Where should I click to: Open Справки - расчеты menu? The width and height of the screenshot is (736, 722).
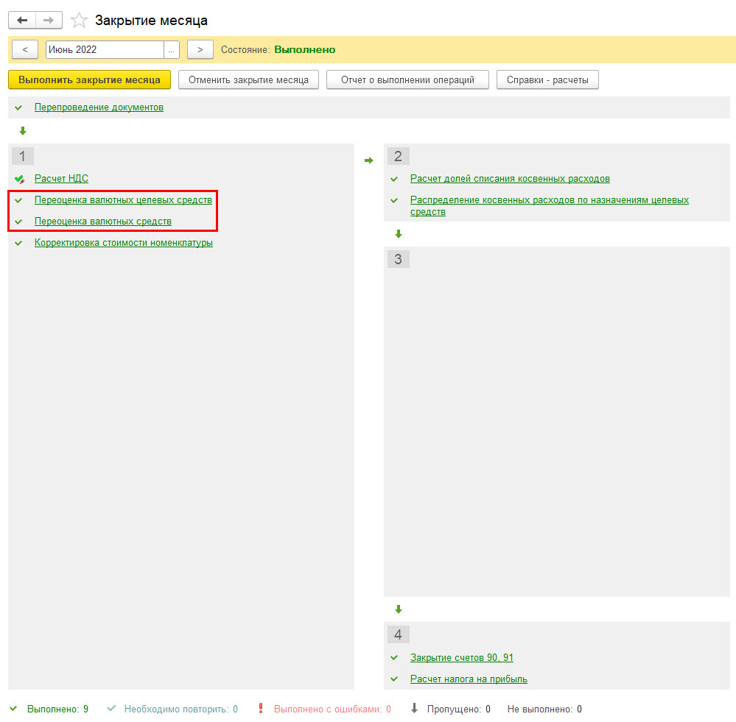[x=547, y=79]
